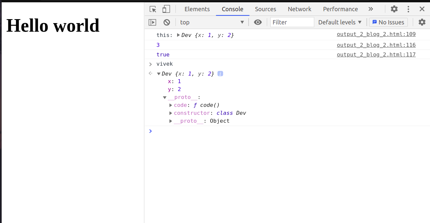Open the DevTools three-dot menu
Image resolution: width=430 pixels, height=223 pixels.
pyautogui.click(x=408, y=9)
